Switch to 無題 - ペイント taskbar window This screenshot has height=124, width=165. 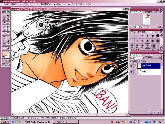click(66, 122)
